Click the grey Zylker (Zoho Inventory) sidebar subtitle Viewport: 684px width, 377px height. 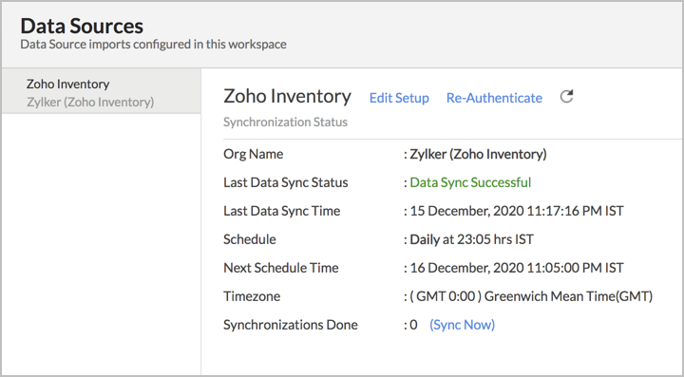point(90,102)
